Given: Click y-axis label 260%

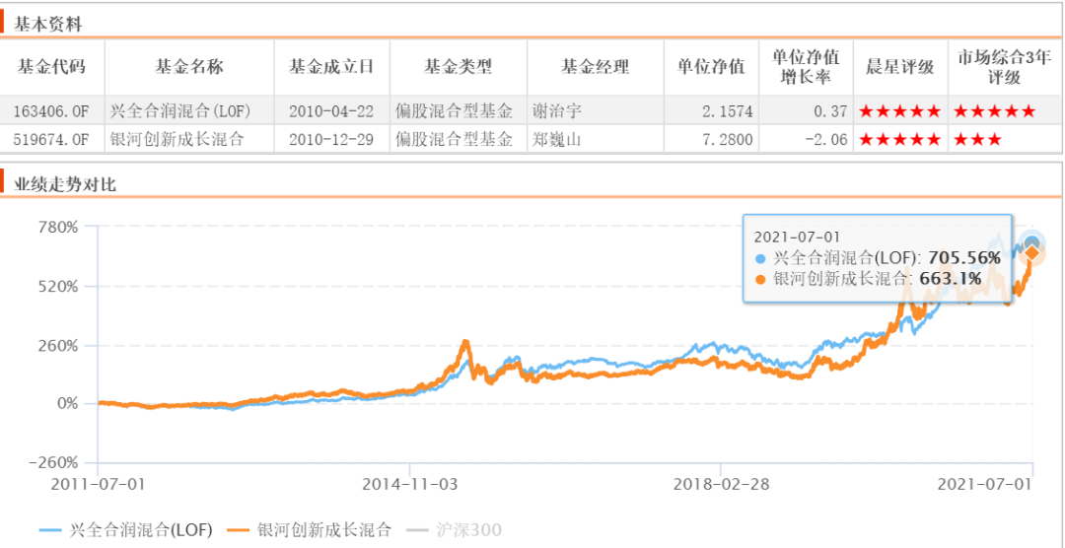Looking at the screenshot, I should pyautogui.click(x=58, y=345).
